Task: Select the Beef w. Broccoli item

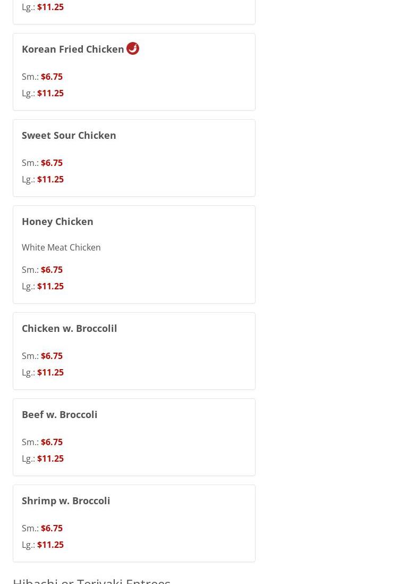Action: tap(134, 437)
